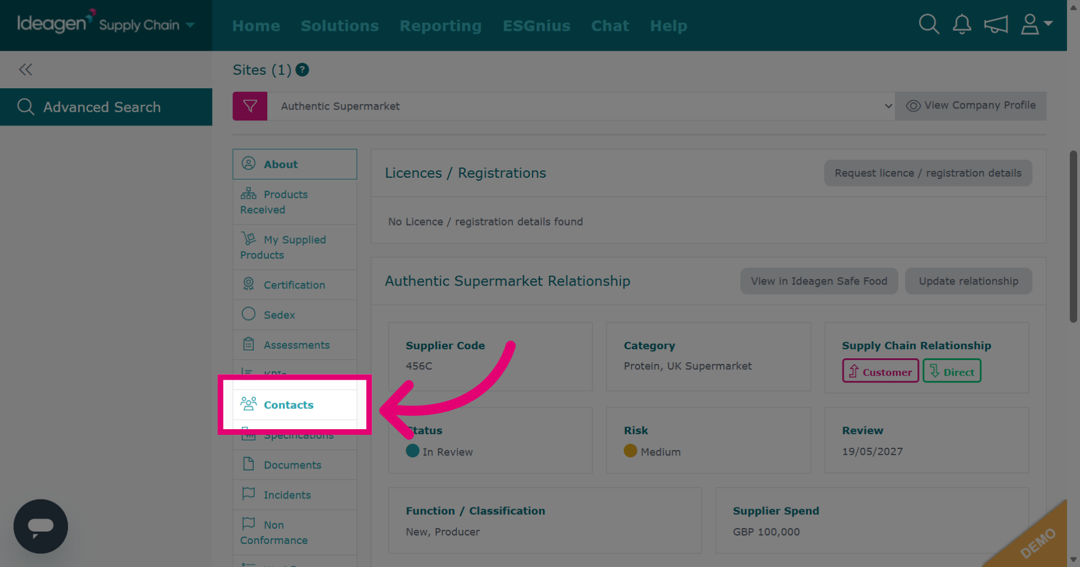Collapse the sidebar with double chevron
Image resolution: width=1080 pixels, height=567 pixels.
click(x=25, y=70)
